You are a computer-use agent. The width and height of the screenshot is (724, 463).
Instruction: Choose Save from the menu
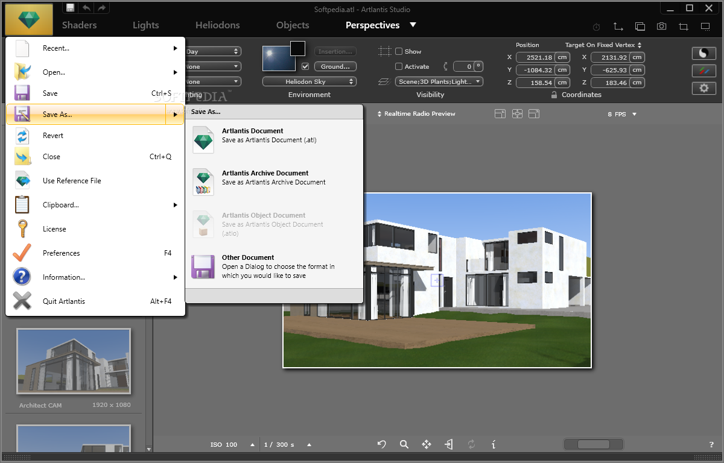coord(95,93)
